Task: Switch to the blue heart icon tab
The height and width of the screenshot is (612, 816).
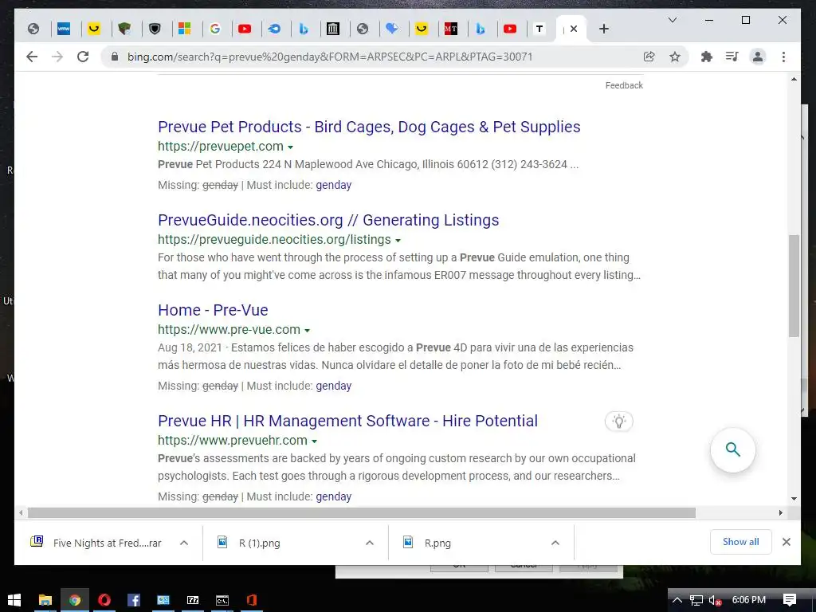Action: click(x=392, y=29)
